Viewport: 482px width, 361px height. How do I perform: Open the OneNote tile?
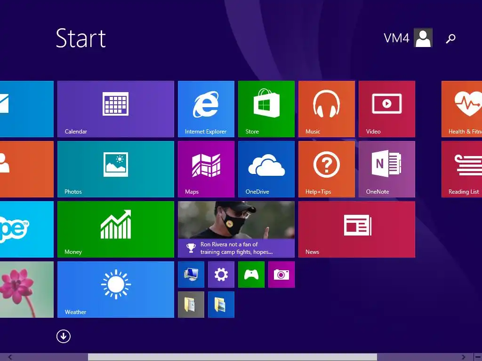pyautogui.click(x=387, y=169)
